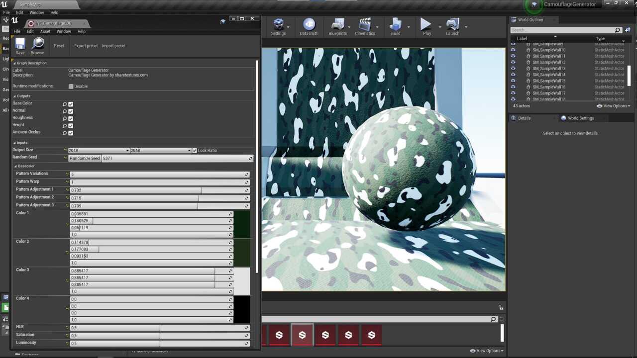Click the World Outliner search magnifier icon

[x=618, y=30]
